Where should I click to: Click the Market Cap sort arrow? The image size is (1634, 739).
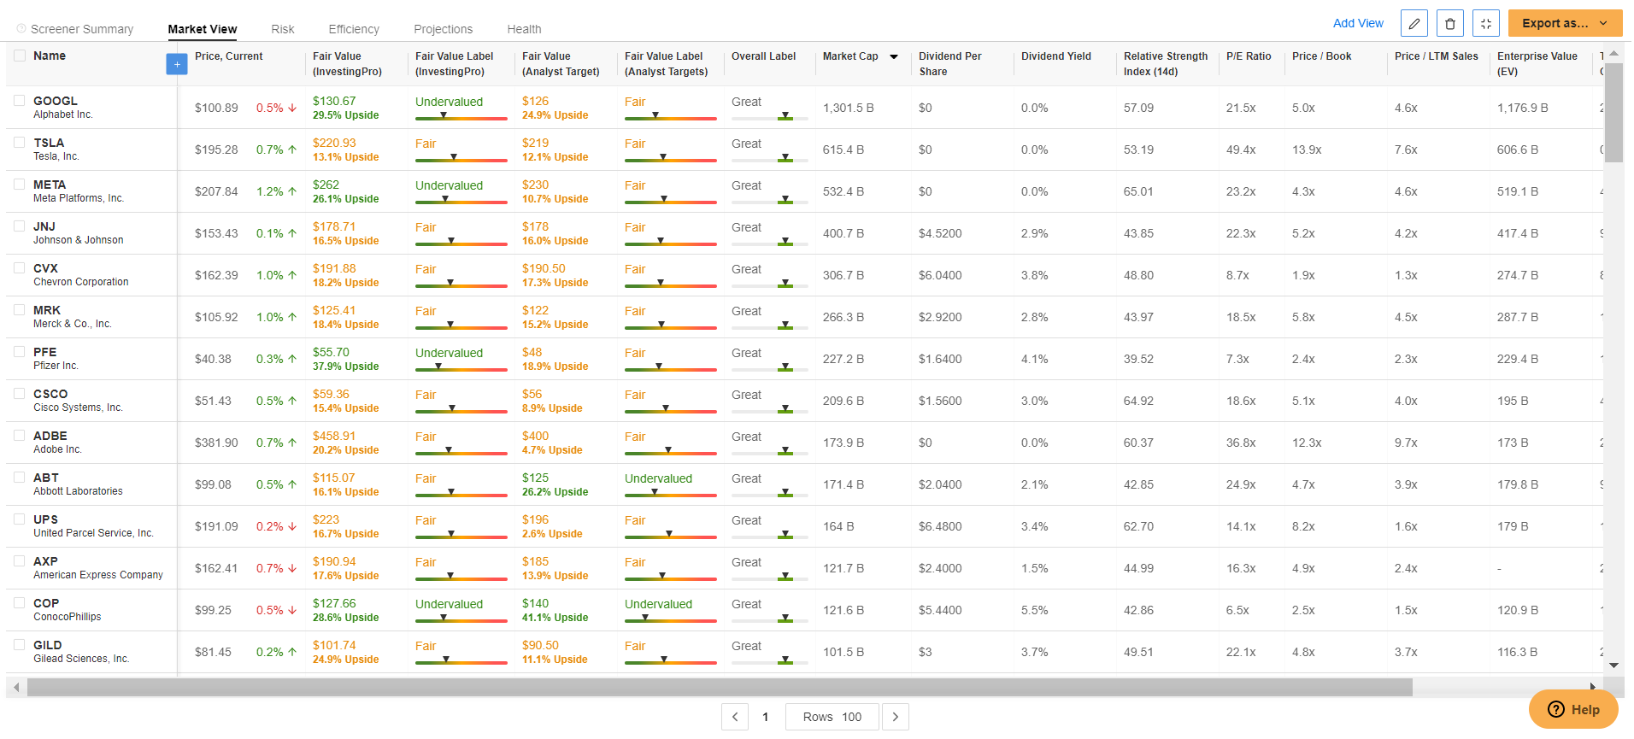[894, 56]
